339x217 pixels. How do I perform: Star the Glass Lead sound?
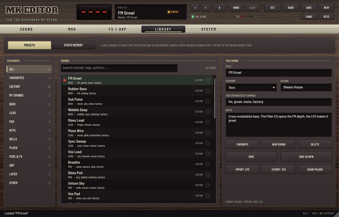coord(207,122)
